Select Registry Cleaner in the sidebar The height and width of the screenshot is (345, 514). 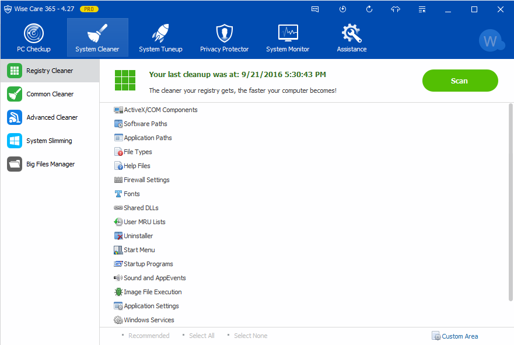50,71
